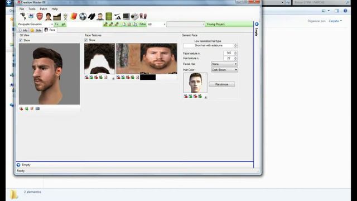The height and width of the screenshot is (201, 357).
Task: Step the Hair texture n. spinner arrows
Action: (x=235, y=58)
